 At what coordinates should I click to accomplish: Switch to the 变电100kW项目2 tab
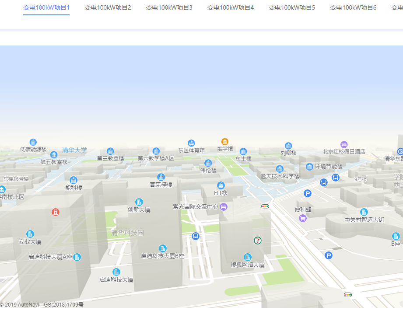108,8
